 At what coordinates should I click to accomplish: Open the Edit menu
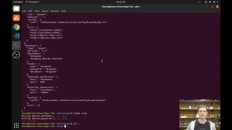pyautogui.click(x=30, y=11)
